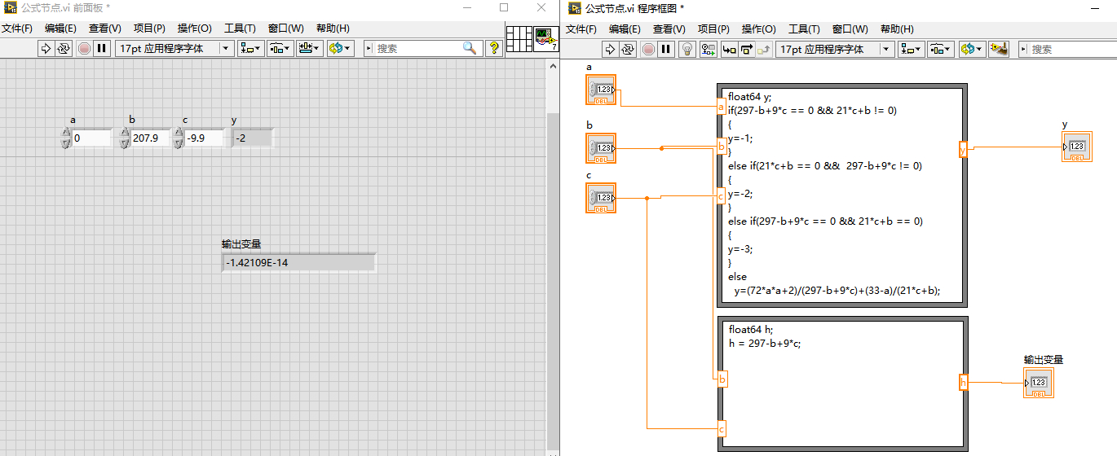1117x456 pixels.
Task: Click magnifier search icon in front panel
Action: coord(470,48)
